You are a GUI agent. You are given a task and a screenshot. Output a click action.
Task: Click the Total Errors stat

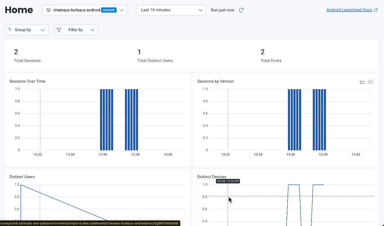271,56
